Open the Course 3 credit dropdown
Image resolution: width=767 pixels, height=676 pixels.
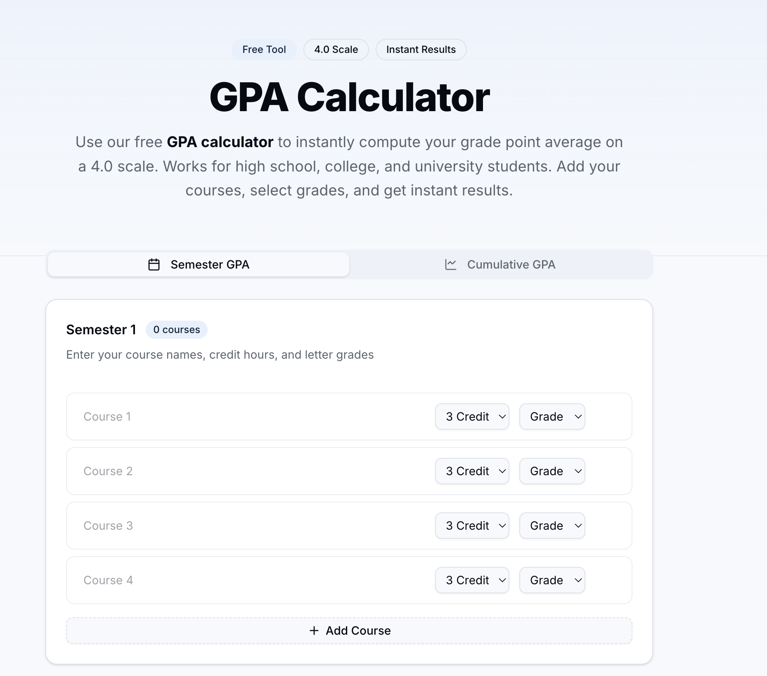472,526
